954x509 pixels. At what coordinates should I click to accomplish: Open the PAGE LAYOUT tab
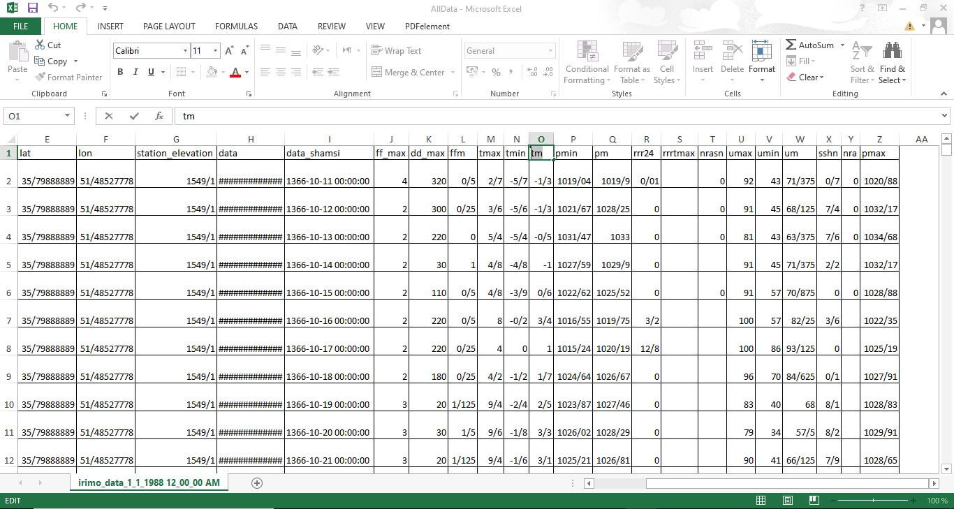(169, 27)
